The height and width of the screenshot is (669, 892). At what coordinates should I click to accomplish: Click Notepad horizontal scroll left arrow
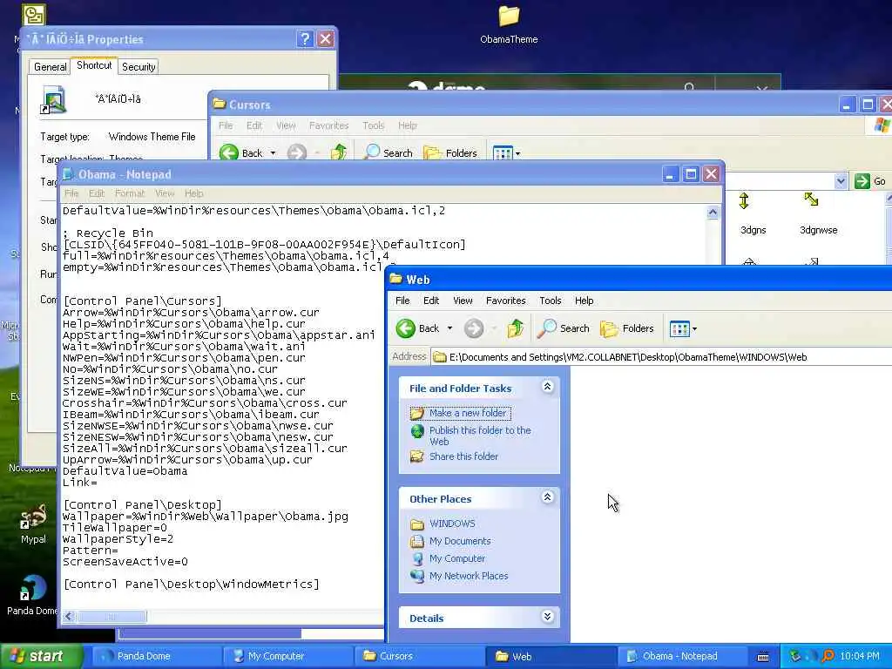point(69,617)
